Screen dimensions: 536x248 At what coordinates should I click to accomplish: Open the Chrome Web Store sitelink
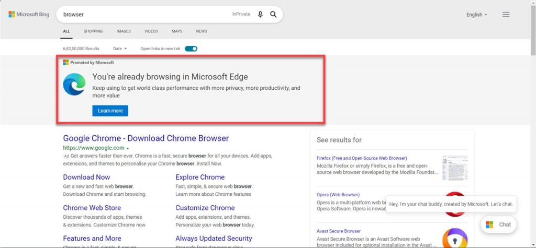pos(92,208)
